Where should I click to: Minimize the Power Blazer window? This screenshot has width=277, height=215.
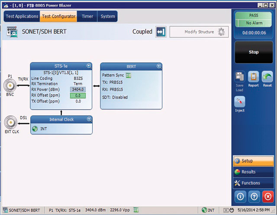[260, 5]
